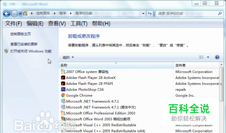Viewport: 226px width, 133px height.
Task: Open the 文件(F) menu
Action: coord(13,23)
